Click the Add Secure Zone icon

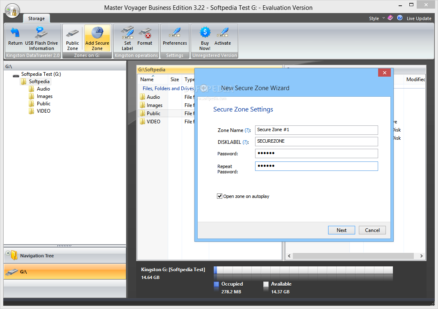pos(97,39)
